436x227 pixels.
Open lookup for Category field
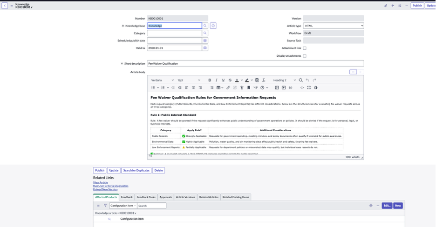[205, 33]
